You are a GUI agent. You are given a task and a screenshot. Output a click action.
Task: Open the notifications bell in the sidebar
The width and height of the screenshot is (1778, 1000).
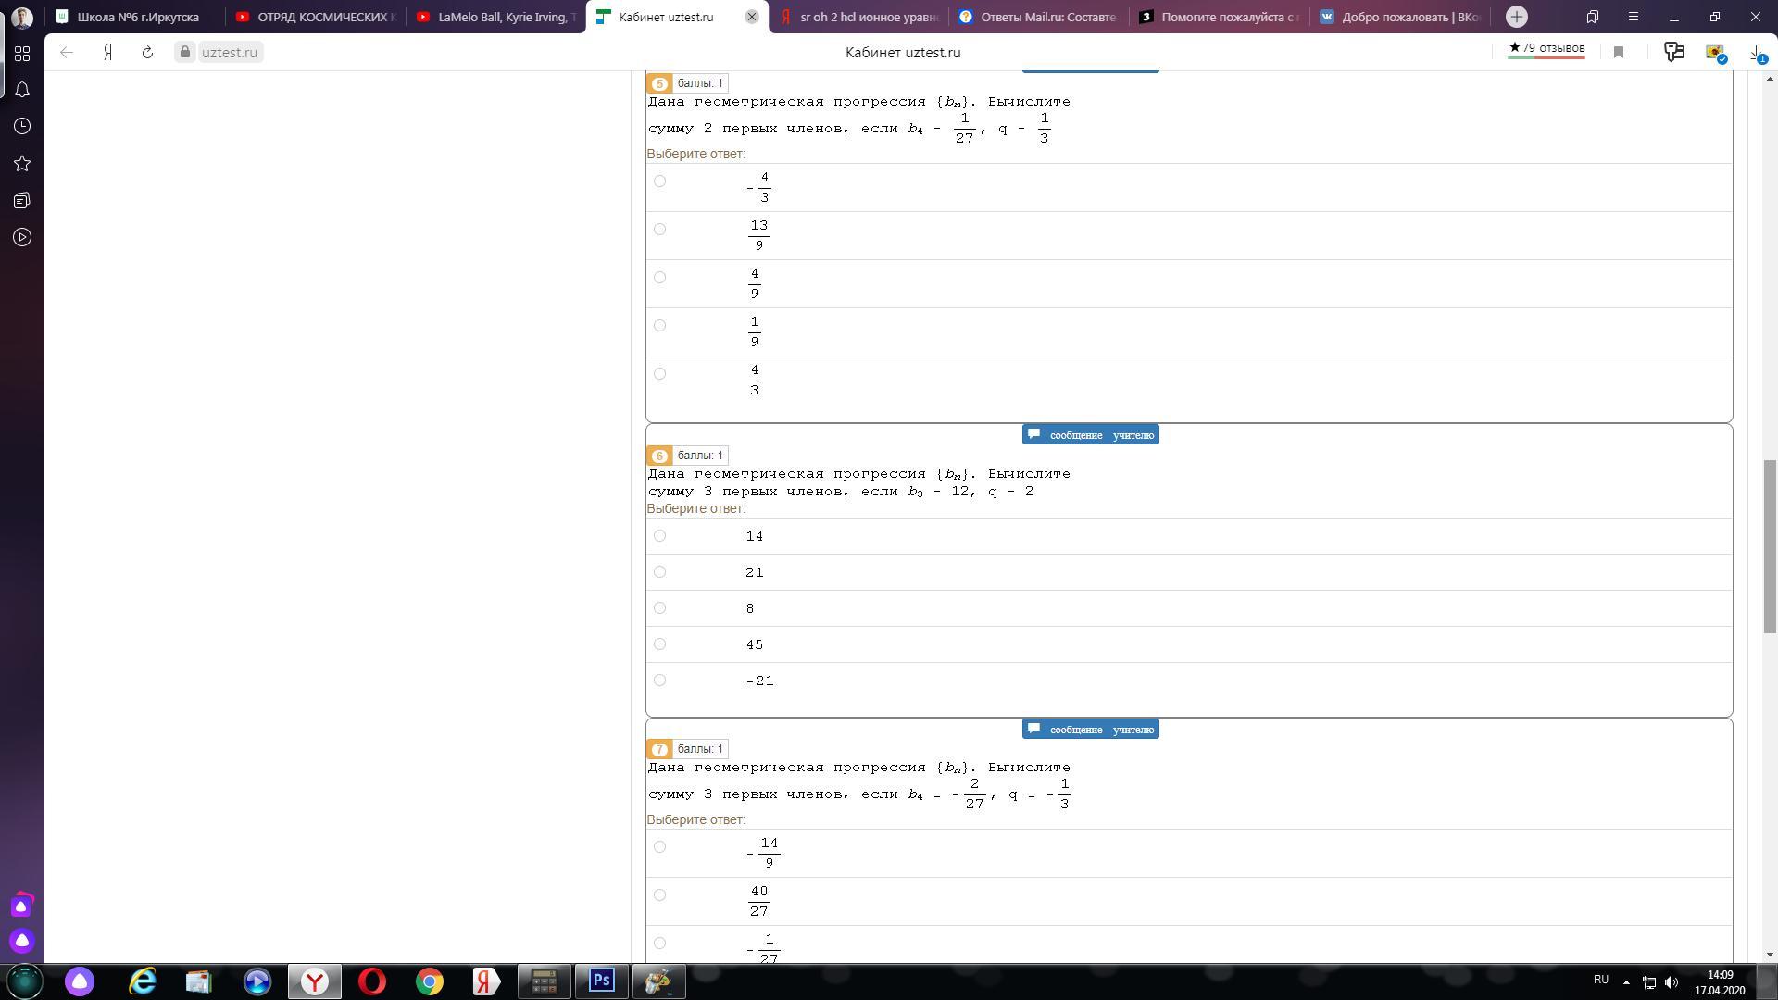[22, 90]
